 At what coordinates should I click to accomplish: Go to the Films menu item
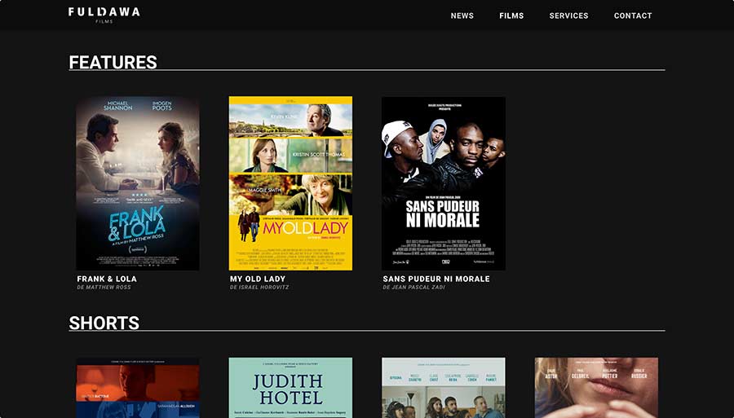point(511,15)
